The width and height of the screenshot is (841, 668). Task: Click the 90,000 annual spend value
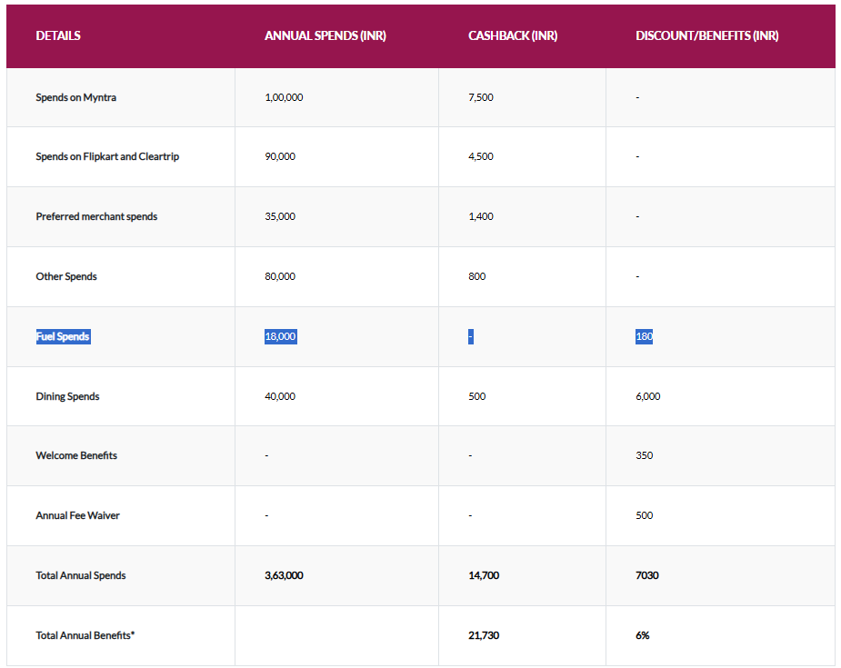pyautogui.click(x=280, y=156)
